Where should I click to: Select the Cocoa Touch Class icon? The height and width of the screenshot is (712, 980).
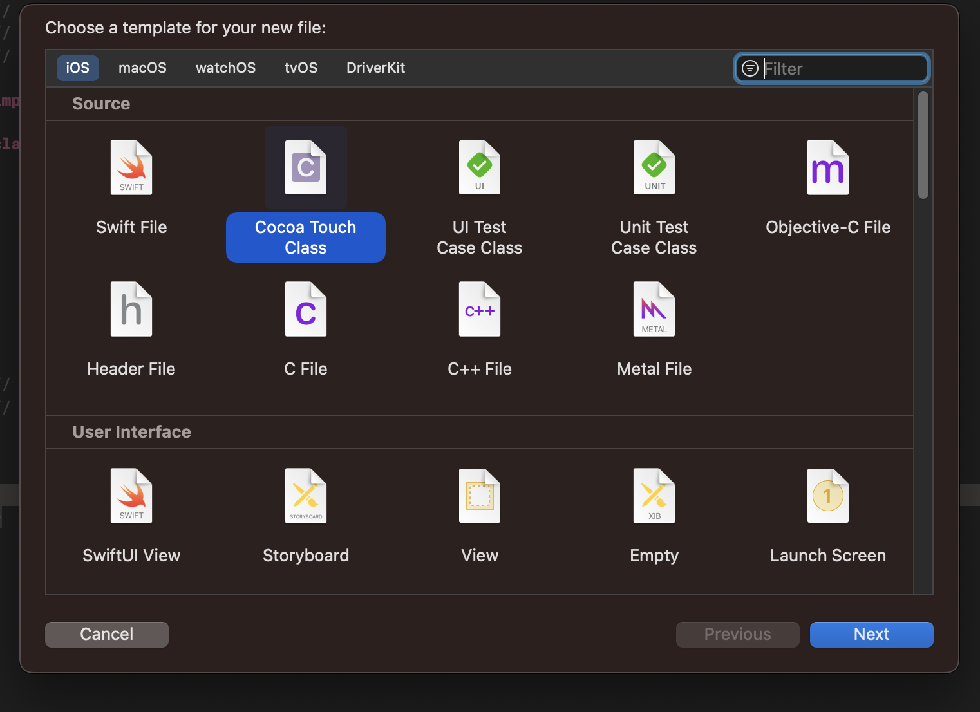point(306,167)
